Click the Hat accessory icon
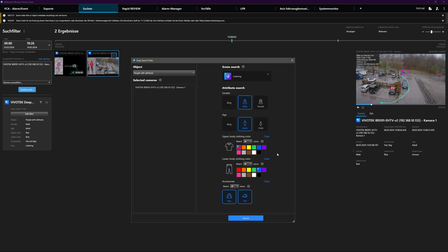448x252 pixels. point(245,196)
